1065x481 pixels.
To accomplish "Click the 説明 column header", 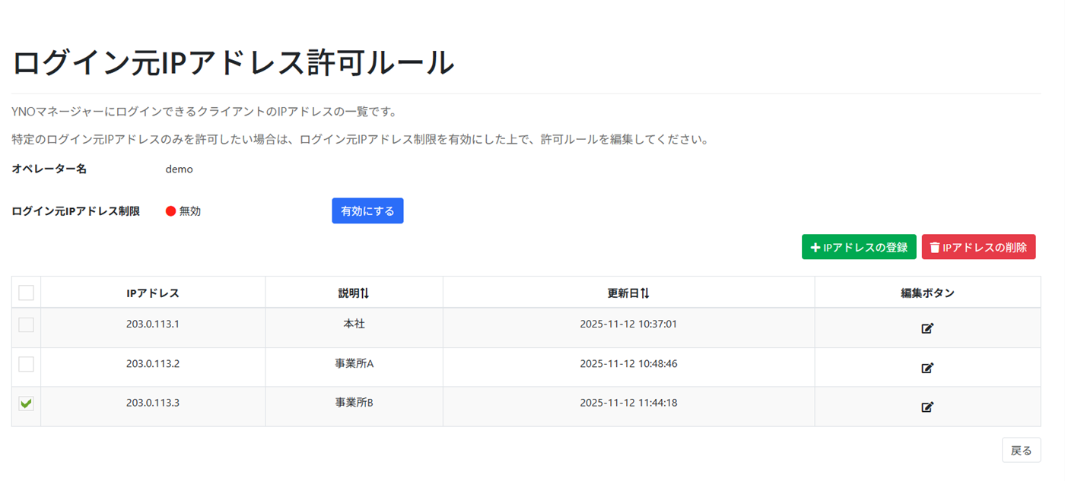I will (354, 292).
